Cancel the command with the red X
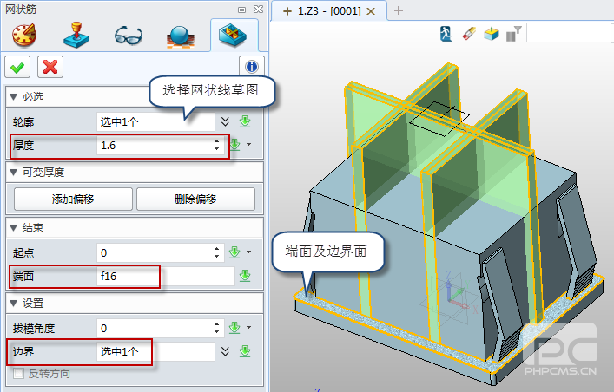614x392 pixels. (x=50, y=66)
